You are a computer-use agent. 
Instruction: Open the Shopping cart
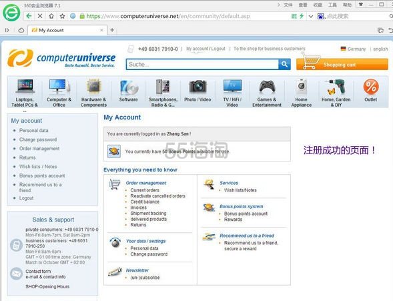click(x=342, y=65)
